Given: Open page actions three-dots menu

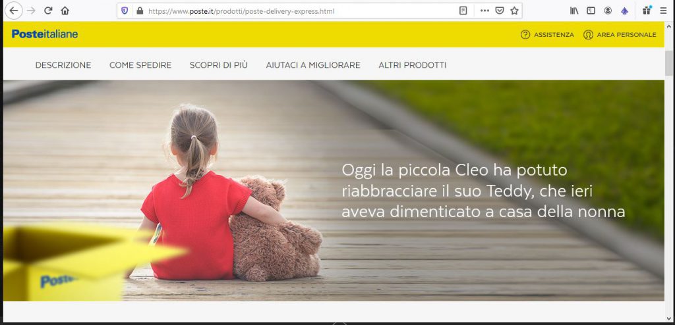Looking at the screenshot, I should (x=484, y=11).
